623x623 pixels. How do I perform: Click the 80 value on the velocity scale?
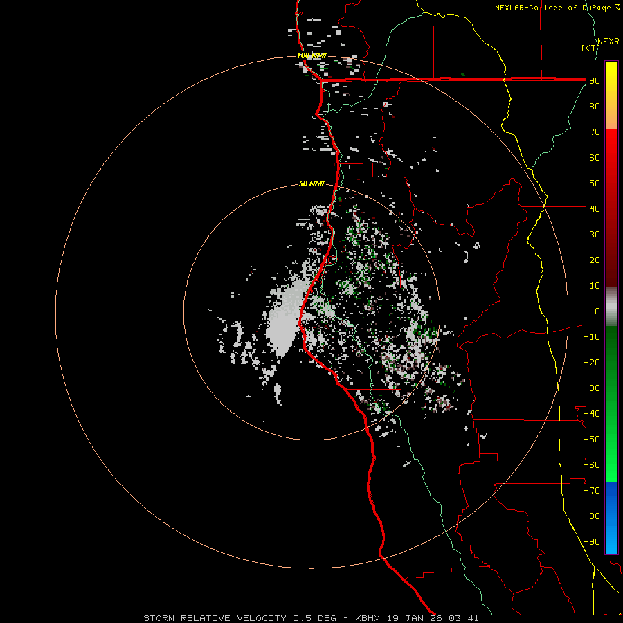point(595,107)
